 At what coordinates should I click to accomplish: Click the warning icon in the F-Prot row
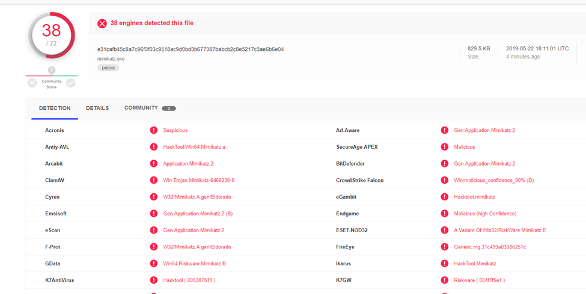pos(154,247)
